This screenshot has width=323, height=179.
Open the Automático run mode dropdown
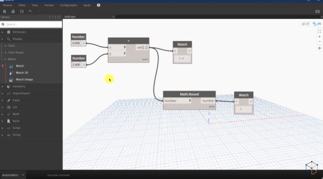coord(13,175)
